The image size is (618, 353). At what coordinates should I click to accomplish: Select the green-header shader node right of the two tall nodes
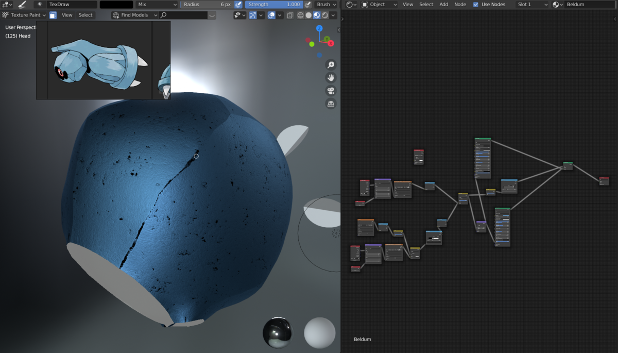(568, 166)
